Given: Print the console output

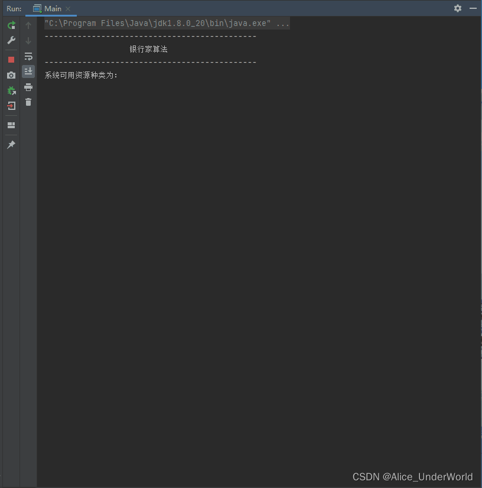Looking at the screenshot, I should point(28,87).
